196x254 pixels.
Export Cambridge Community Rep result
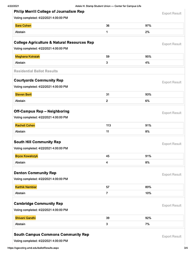171,205
